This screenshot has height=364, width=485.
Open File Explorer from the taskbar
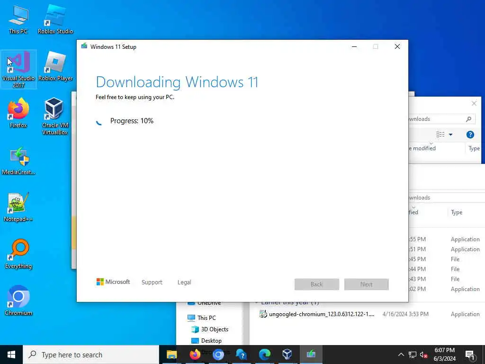coord(171,355)
